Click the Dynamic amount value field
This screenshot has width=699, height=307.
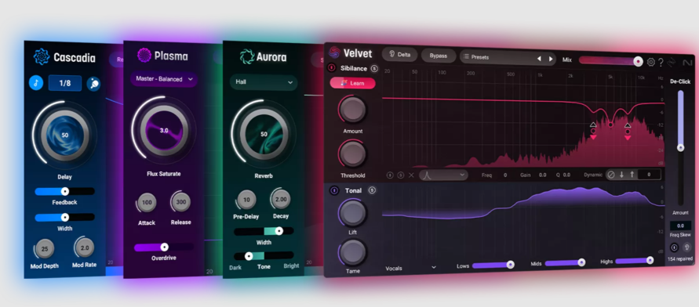point(649,175)
